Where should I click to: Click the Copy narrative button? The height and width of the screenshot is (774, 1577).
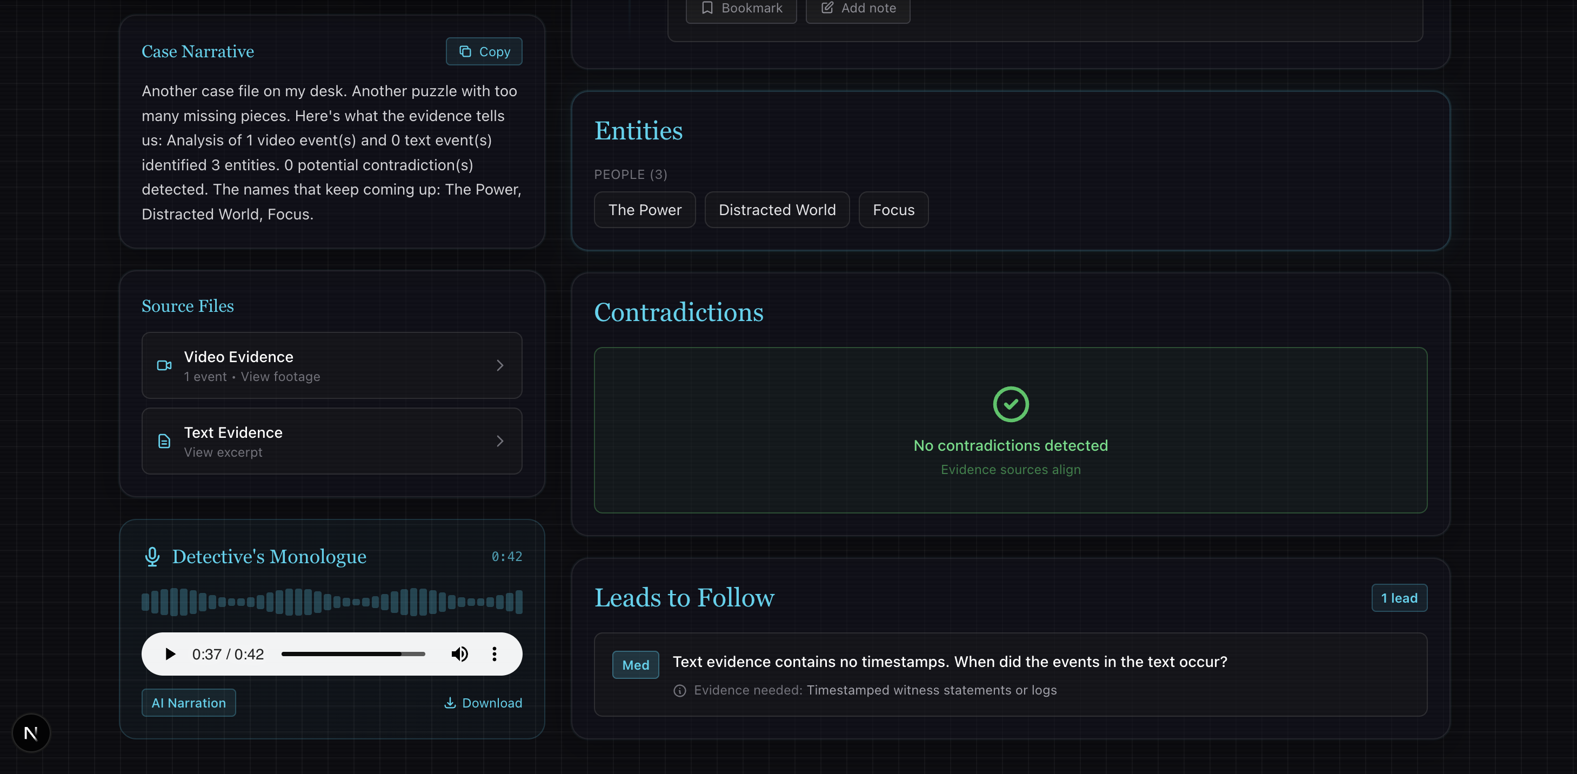484,51
